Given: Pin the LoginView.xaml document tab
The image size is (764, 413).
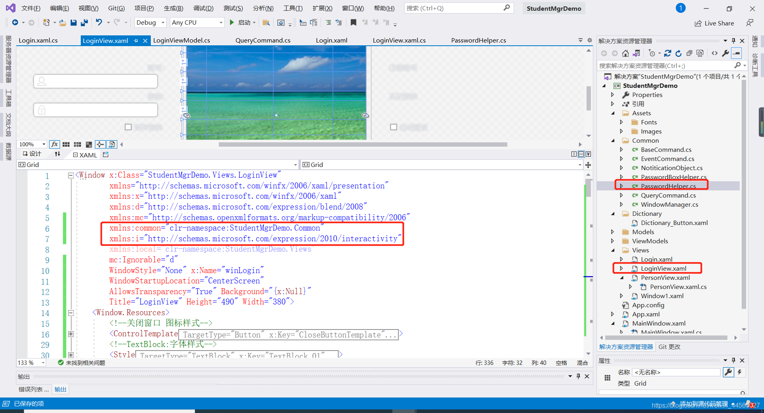Looking at the screenshot, I should tap(136, 40).
